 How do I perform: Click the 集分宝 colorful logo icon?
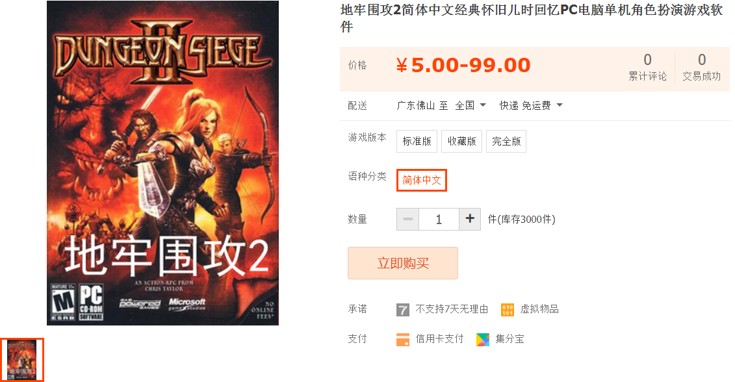coord(482,339)
